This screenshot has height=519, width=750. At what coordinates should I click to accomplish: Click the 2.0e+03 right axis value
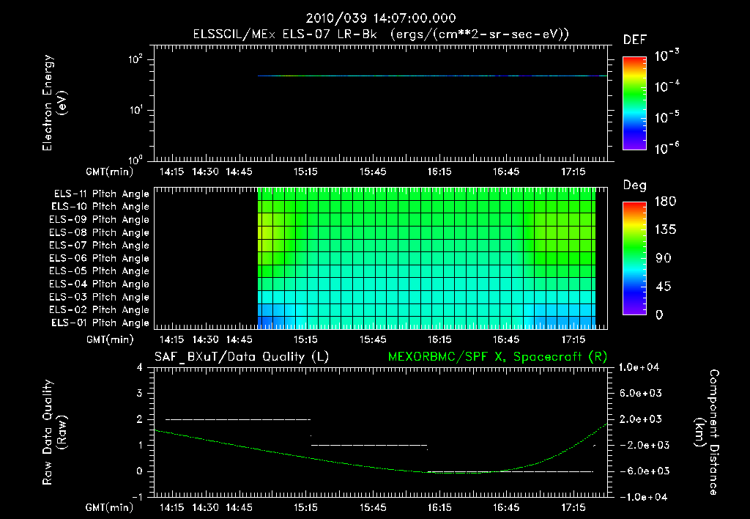[641, 419]
